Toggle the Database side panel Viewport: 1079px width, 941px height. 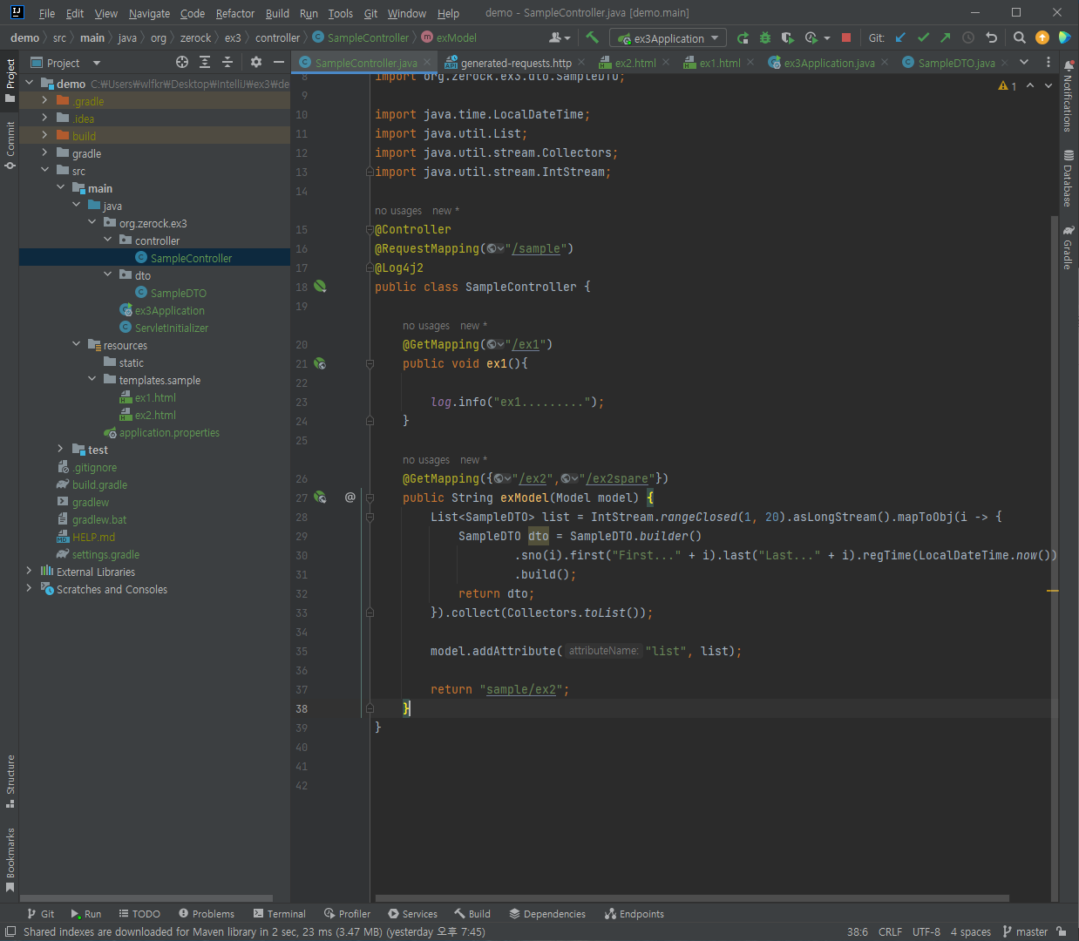click(x=1068, y=178)
